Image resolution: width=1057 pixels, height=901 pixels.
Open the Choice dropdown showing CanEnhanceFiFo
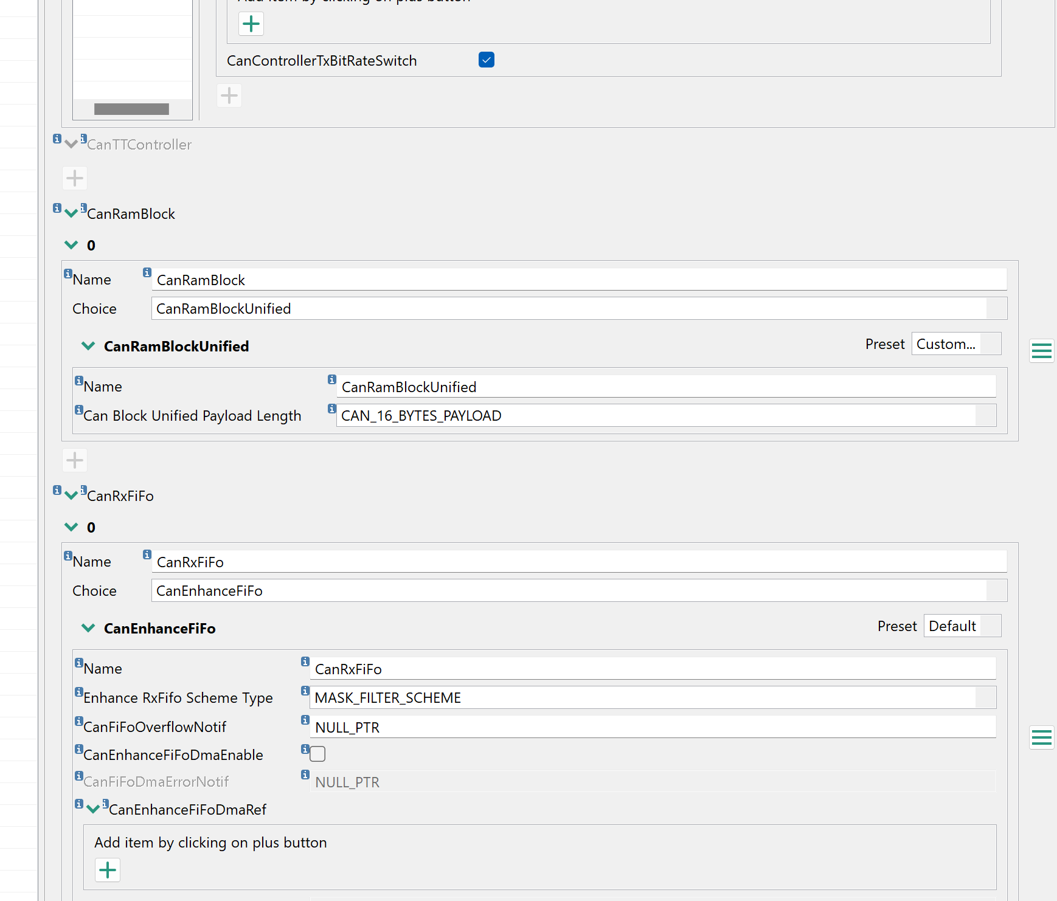coord(997,590)
